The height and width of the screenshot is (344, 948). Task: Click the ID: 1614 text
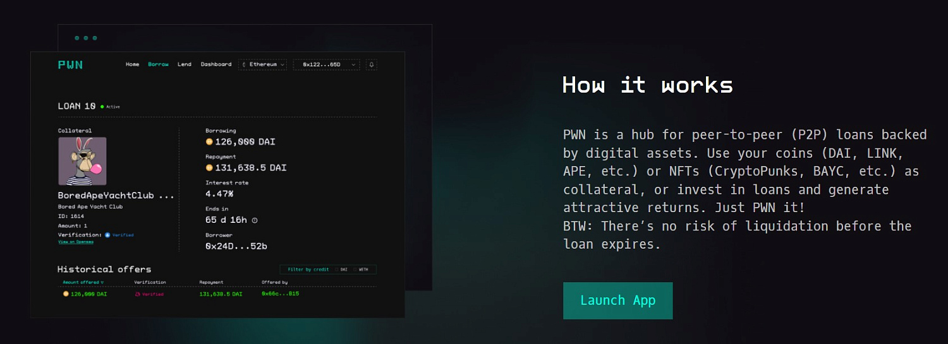[x=71, y=216]
